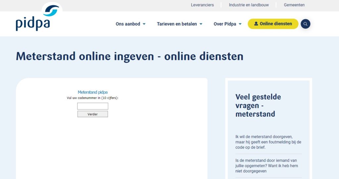The height and width of the screenshot is (179, 339).
Task: Open the Gemeenten link
Action: (294, 5)
